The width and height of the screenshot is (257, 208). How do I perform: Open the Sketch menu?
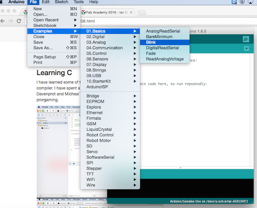(62, 2)
